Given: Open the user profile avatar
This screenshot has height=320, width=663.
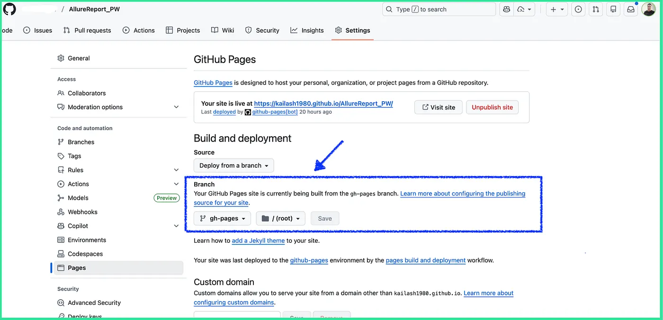Looking at the screenshot, I should pos(648,9).
